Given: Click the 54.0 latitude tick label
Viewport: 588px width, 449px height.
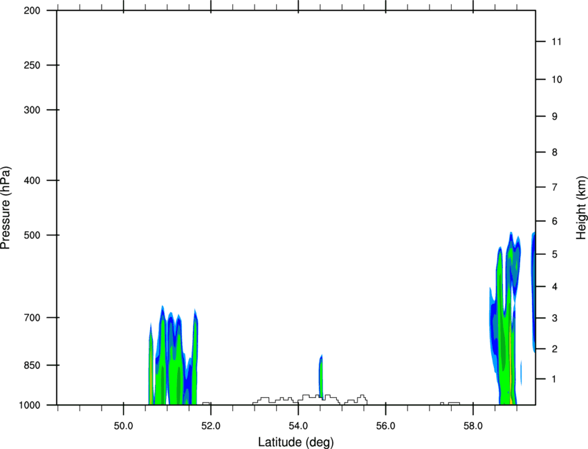Looking at the screenshot, I should coord(299,426).
